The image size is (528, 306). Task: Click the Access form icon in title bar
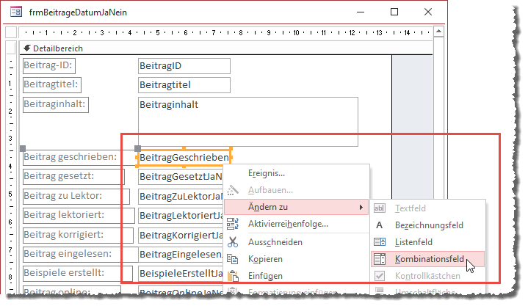(16, 12)
